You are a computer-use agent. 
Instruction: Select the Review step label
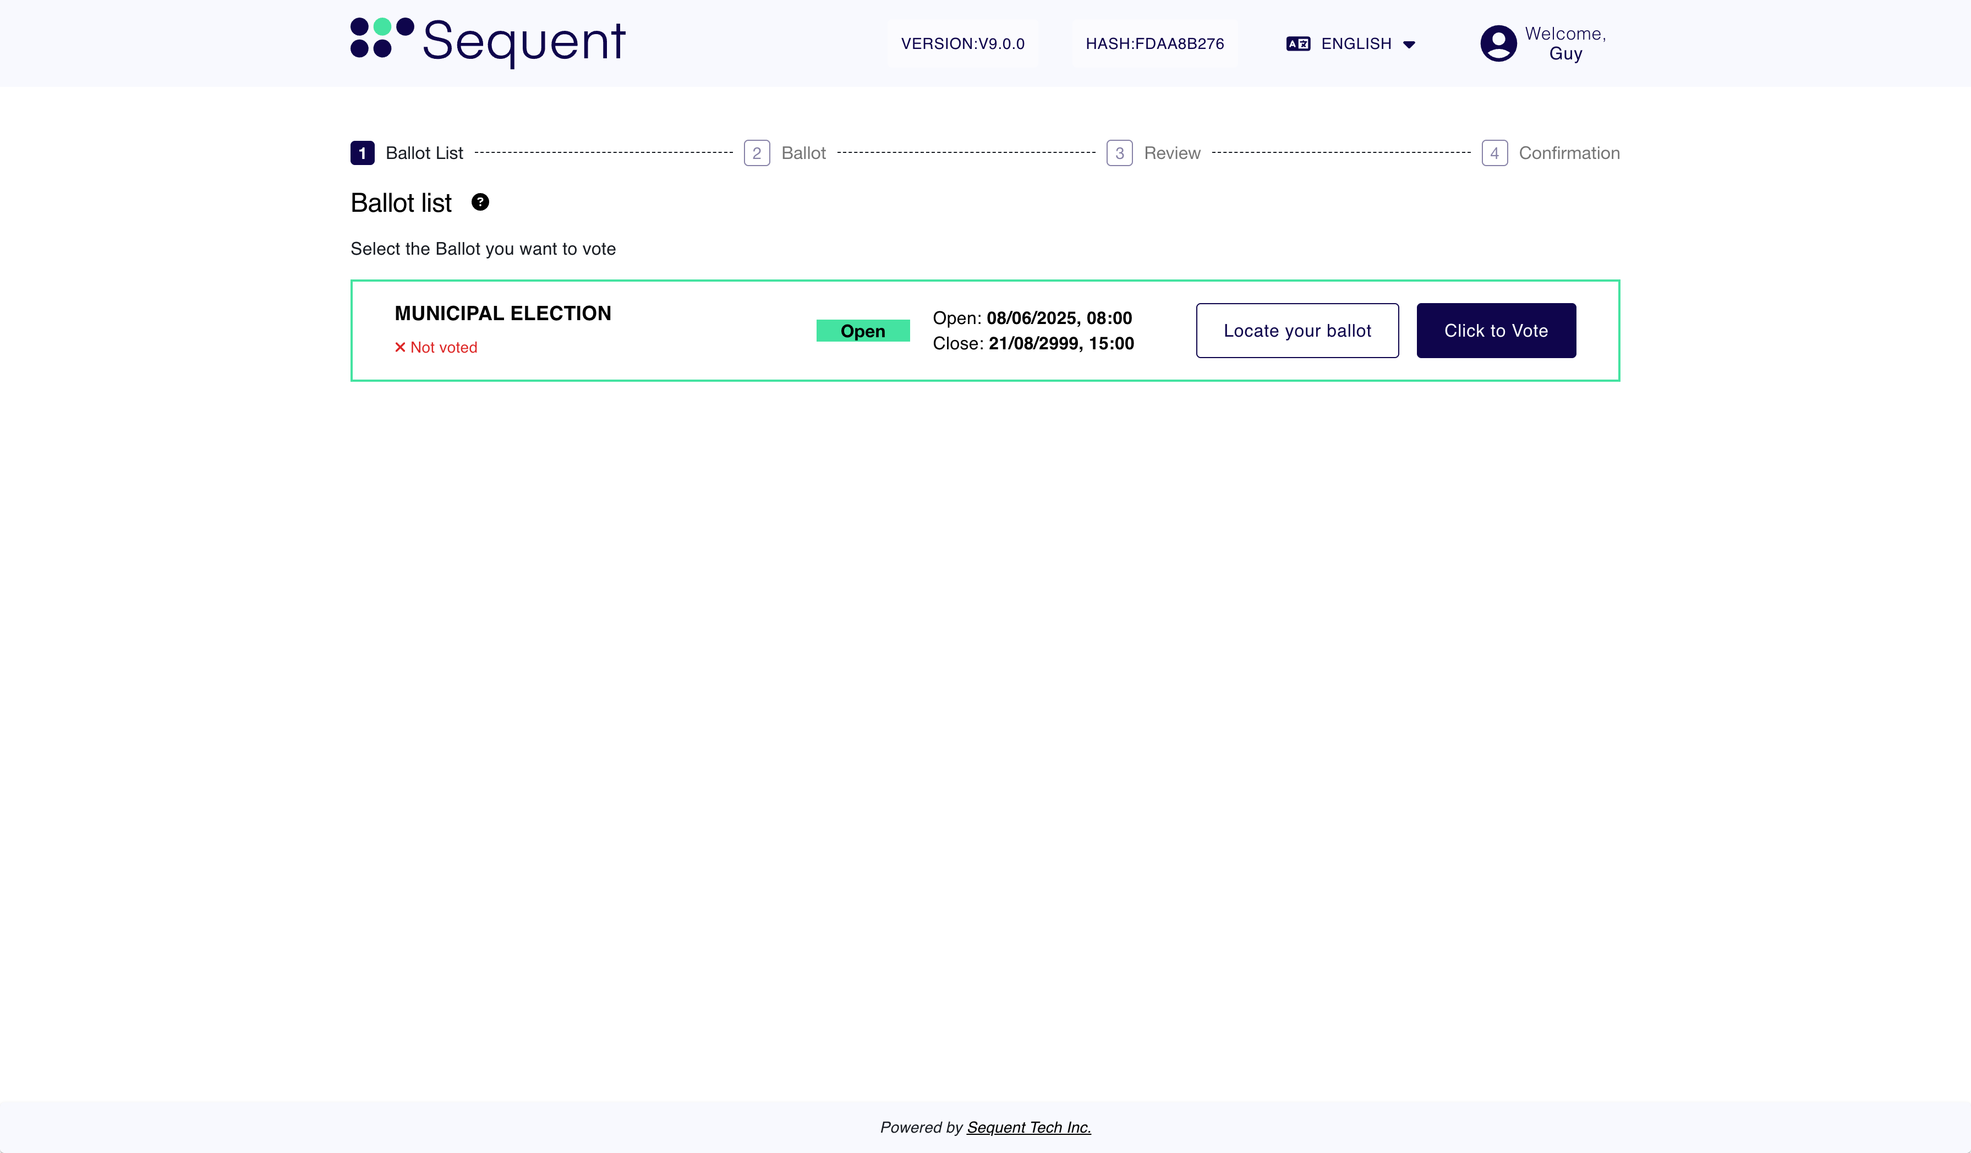(x=1171, y=153)
